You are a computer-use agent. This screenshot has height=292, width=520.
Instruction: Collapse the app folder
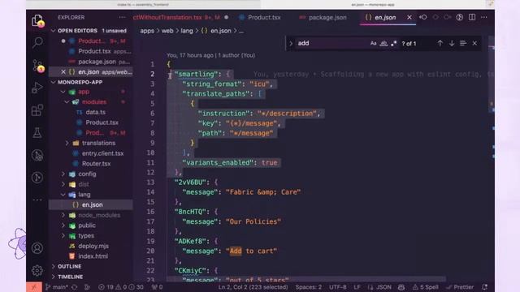pos(63,92)
